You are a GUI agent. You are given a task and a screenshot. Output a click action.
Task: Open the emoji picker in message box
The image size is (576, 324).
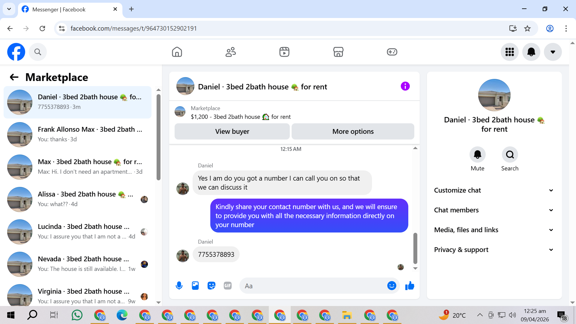391,286
